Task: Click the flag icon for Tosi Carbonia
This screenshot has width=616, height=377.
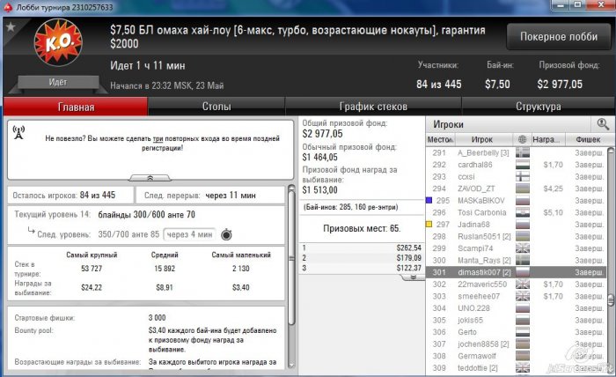Action: (x=523, y=212)
